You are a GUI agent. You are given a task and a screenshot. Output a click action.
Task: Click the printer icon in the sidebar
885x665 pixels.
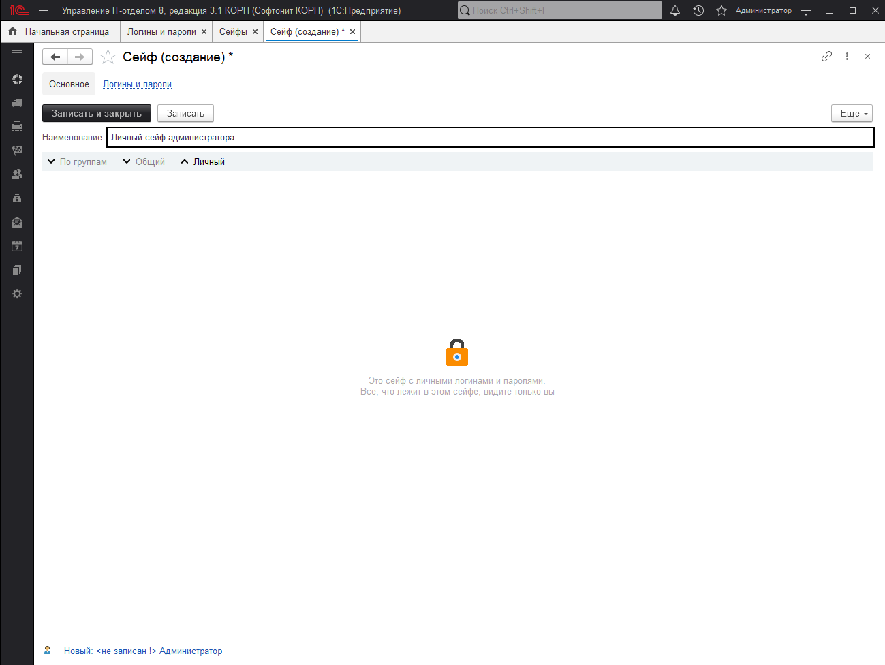[17, 127]
